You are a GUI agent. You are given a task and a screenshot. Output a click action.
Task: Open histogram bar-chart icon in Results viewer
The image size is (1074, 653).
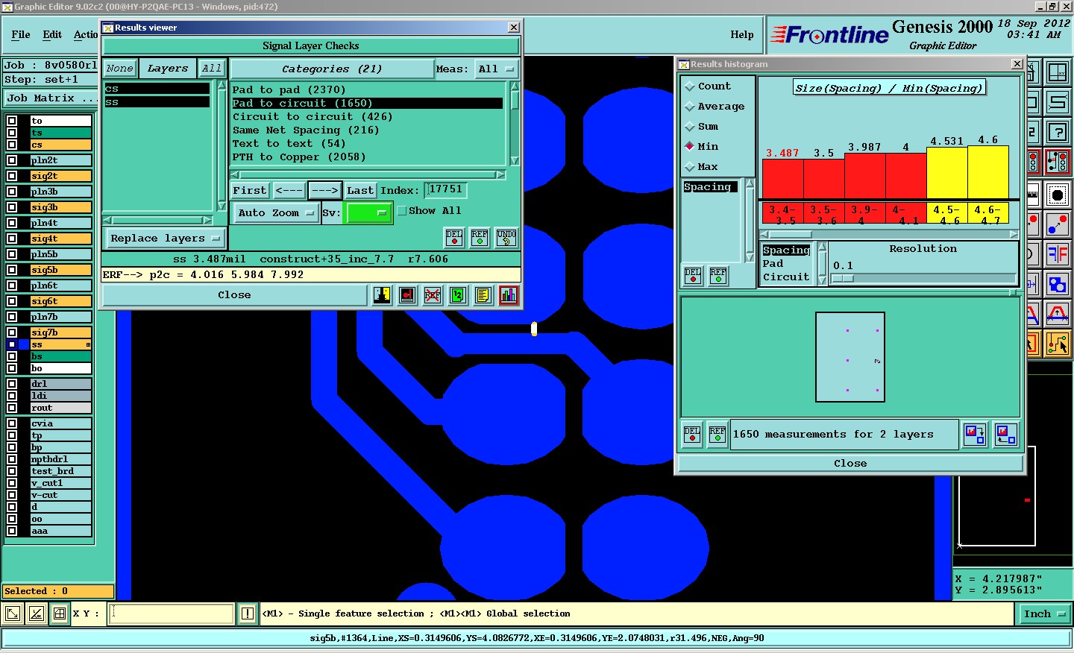(509, 295)
